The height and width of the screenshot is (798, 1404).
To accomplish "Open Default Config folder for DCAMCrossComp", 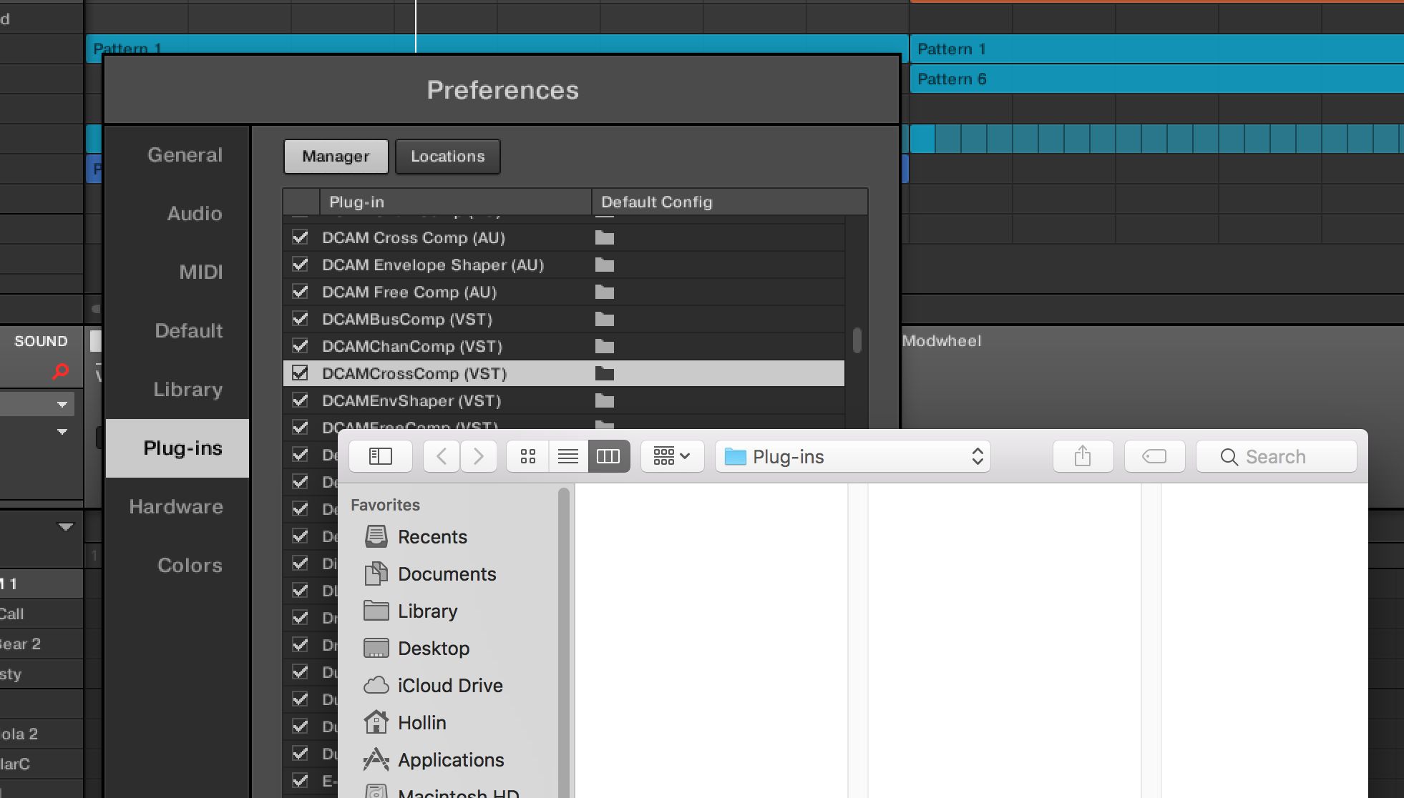I will [x=605, y=373].
